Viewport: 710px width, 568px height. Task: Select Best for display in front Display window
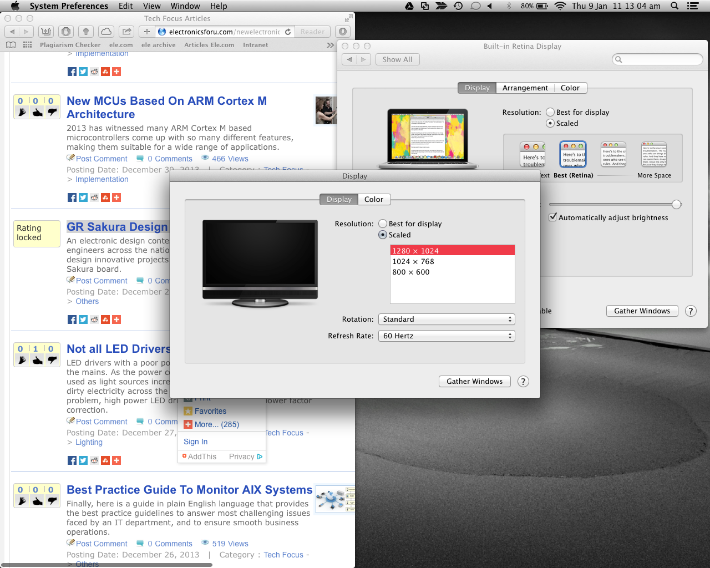[x=383, y=224]
